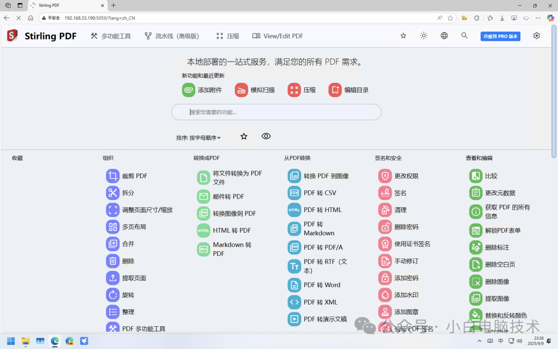Open the 裁剪 PDF crop tool

[127, 176]
